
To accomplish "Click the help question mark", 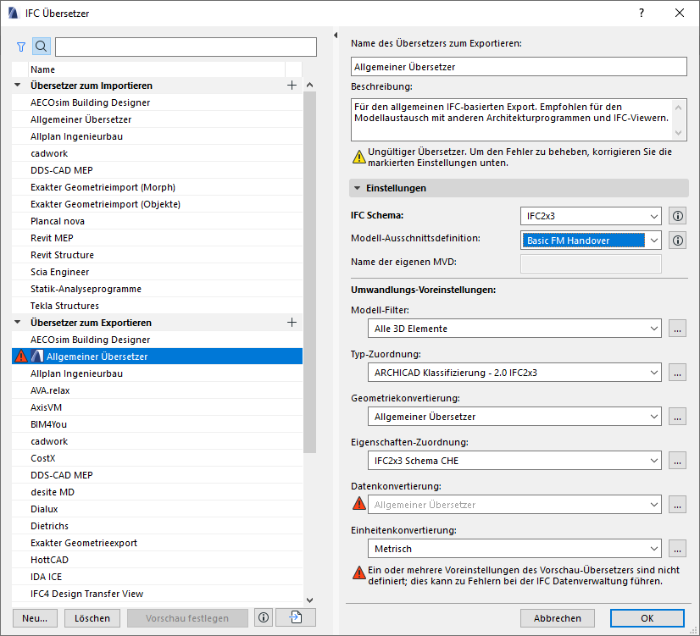I will tap(641, 13).
